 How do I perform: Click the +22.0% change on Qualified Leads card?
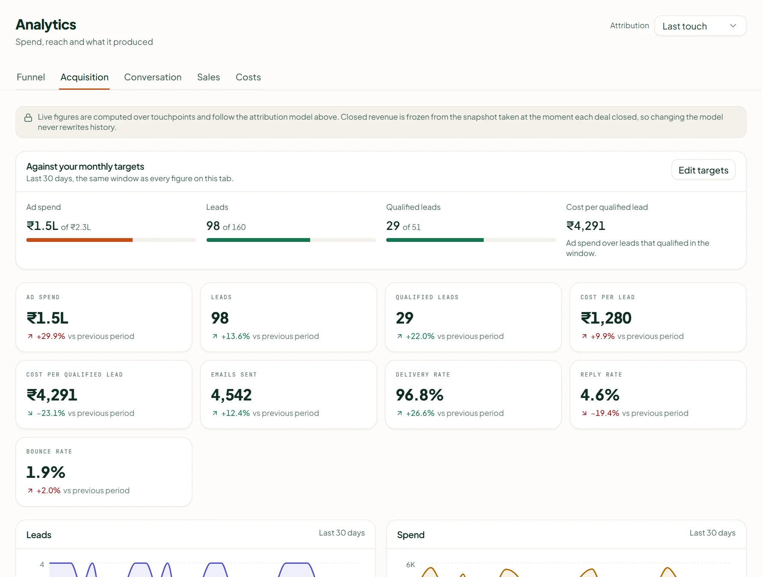[x=420, y=336]
